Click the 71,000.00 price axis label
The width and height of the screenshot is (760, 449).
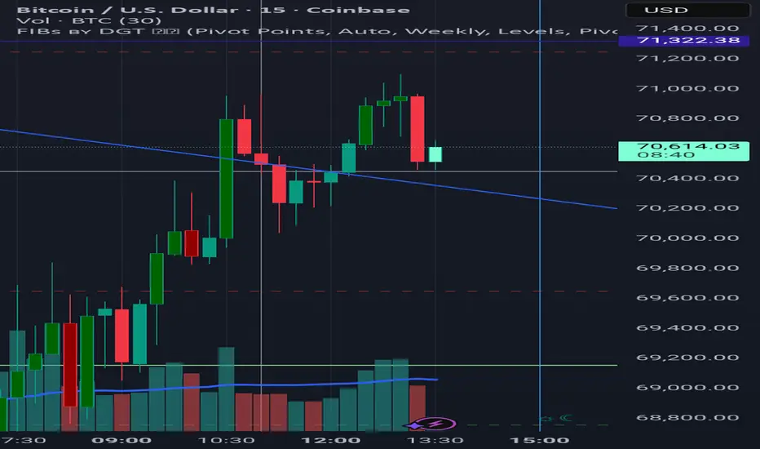pos(687,88)
